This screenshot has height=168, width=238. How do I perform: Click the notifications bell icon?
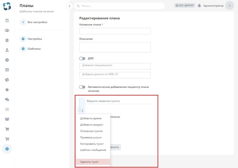click(x=199, y=5)
